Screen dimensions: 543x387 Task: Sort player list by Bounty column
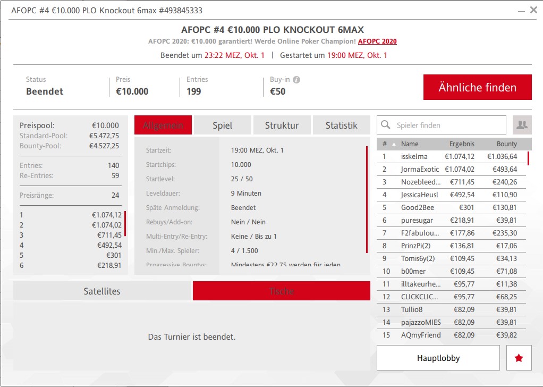(506, 144)
